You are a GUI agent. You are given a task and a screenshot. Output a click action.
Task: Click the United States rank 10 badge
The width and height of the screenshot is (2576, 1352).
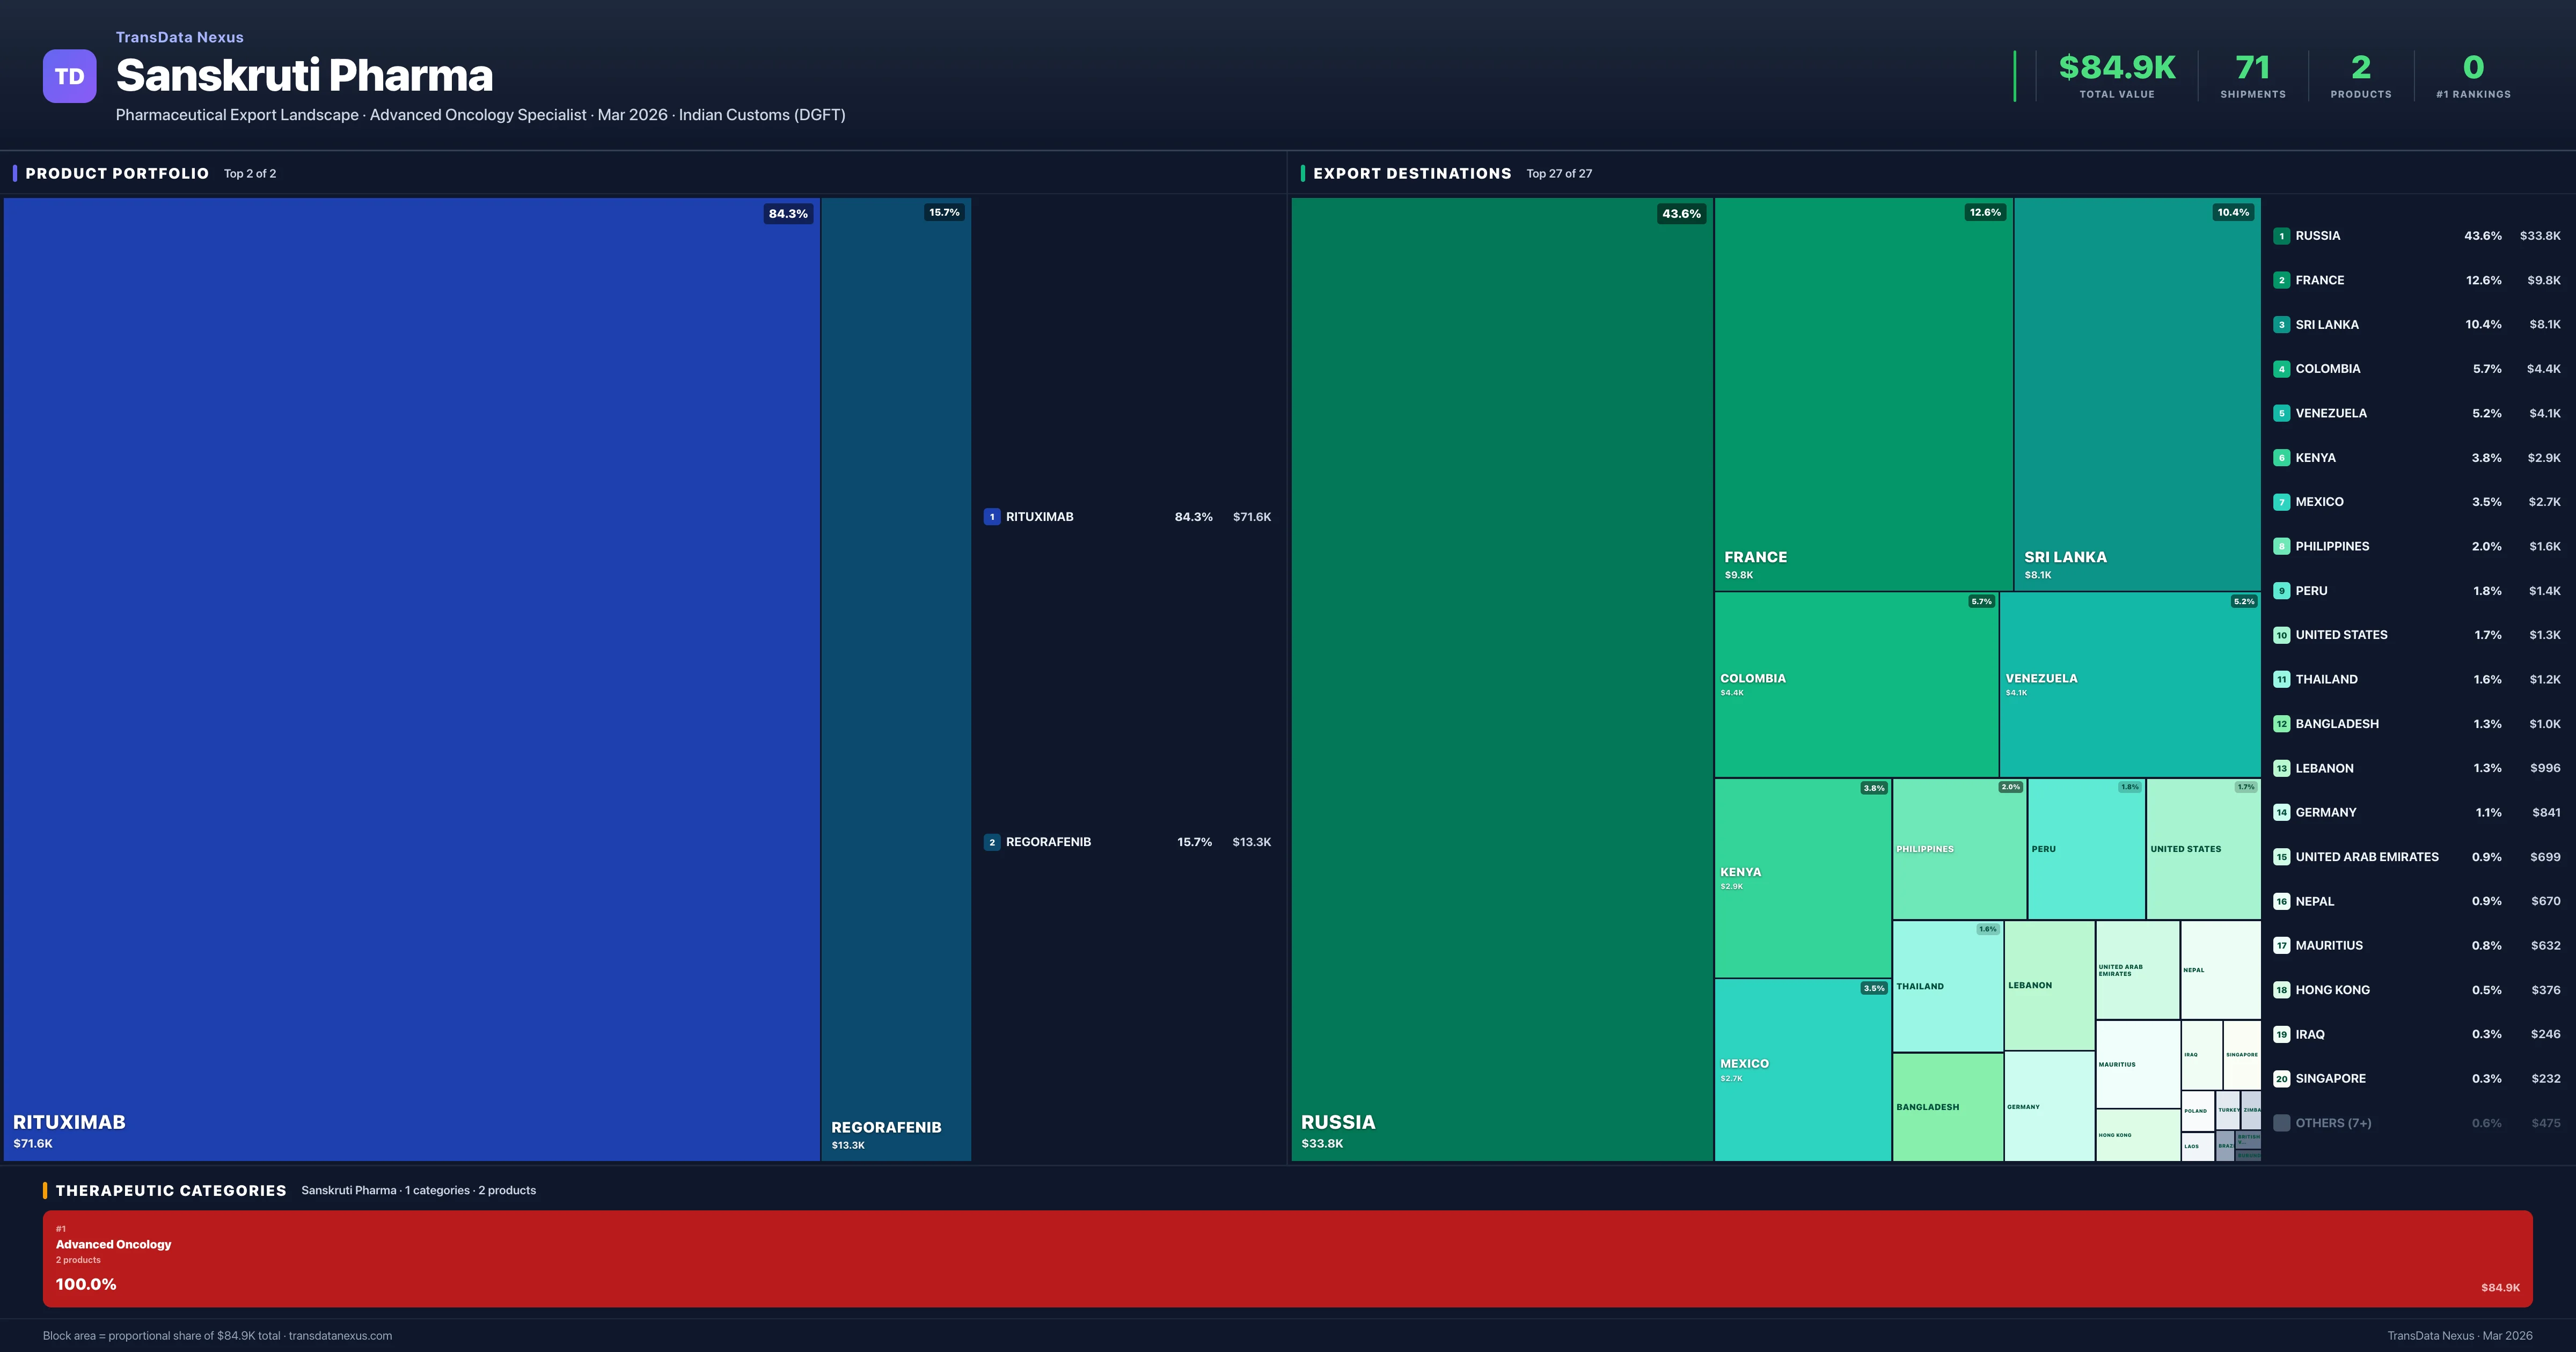pyautogui.click(x=2281, y=635)
